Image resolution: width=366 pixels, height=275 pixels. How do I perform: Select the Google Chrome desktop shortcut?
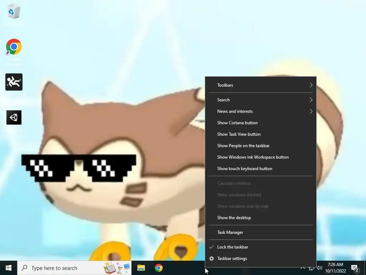pyautogui.click(x=14, y=47)
